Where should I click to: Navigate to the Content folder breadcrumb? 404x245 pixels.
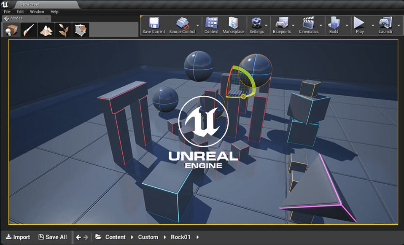coord(116,237)
